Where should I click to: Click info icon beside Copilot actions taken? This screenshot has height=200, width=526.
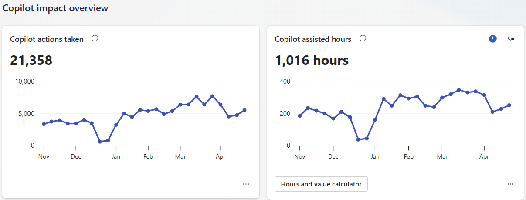point(95,38)
